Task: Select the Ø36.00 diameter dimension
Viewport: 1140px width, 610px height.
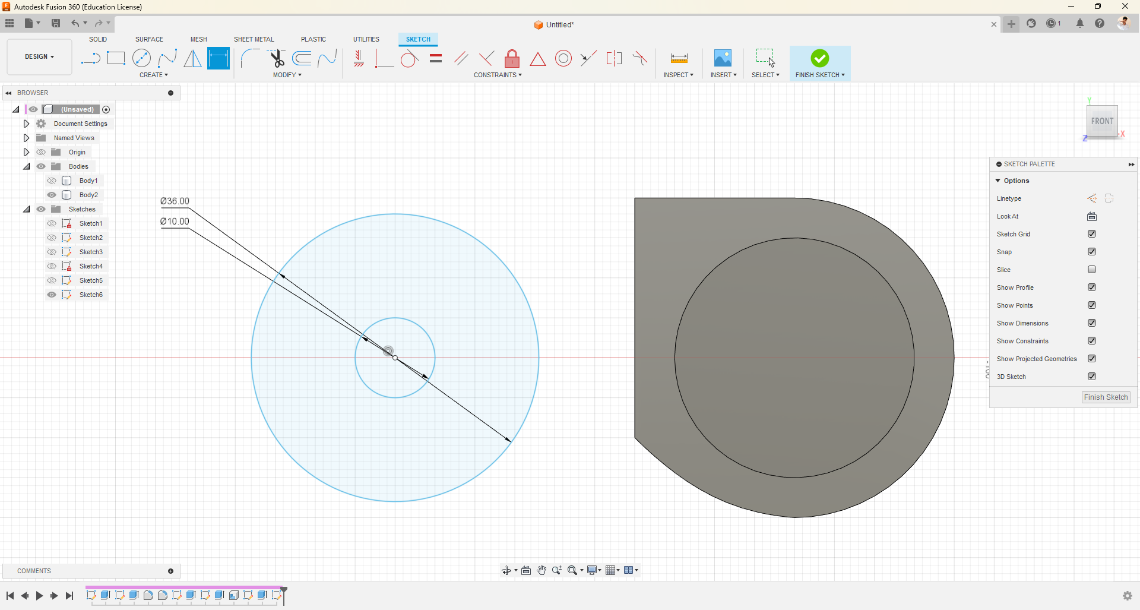Action: pos(175,201)
